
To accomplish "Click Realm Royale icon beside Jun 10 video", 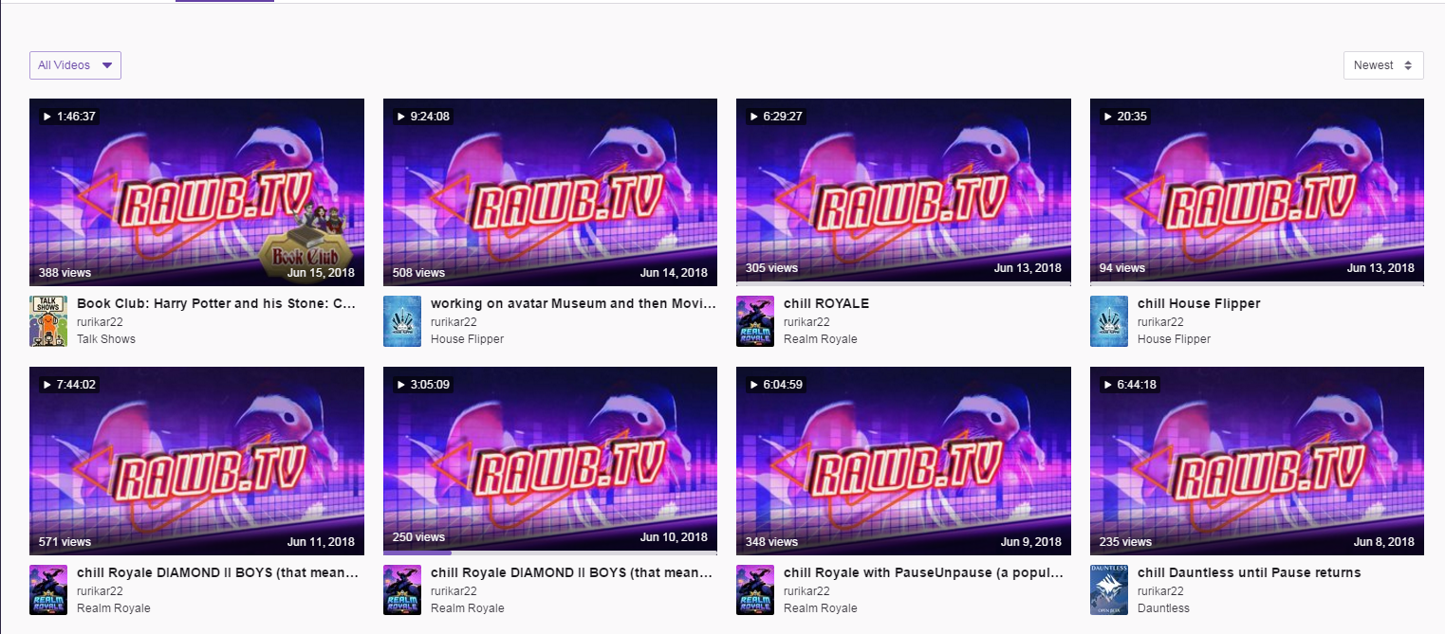I will [402, 589].
